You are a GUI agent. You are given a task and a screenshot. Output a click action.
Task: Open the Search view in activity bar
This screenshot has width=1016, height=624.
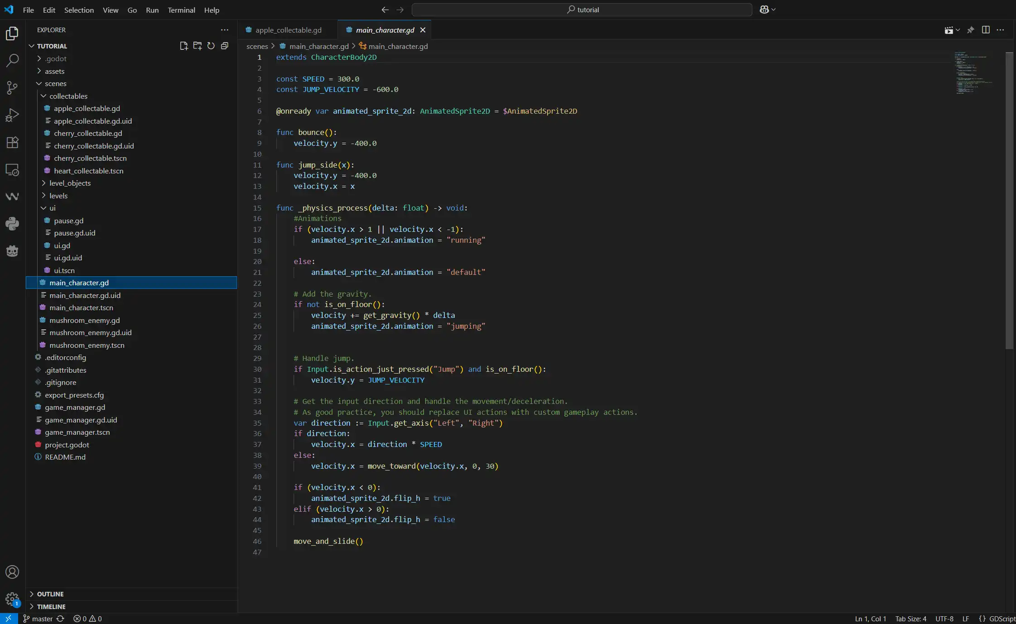pyautogui.click(x=12, y=60)
